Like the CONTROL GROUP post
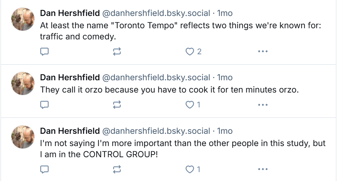Viewport: 338px width, 181px height. (190, 169)
